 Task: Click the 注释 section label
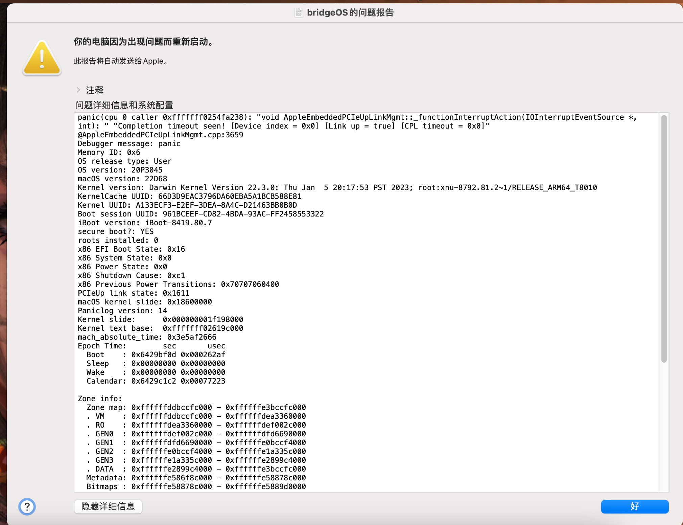95,90
